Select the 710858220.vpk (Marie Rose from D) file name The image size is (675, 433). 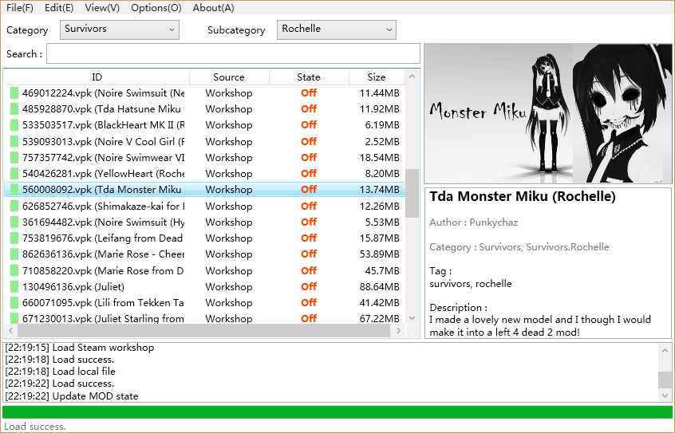103,271
